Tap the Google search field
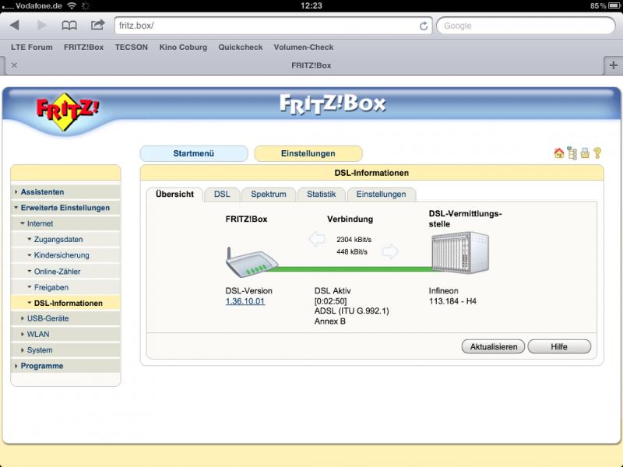 (526, 26)
